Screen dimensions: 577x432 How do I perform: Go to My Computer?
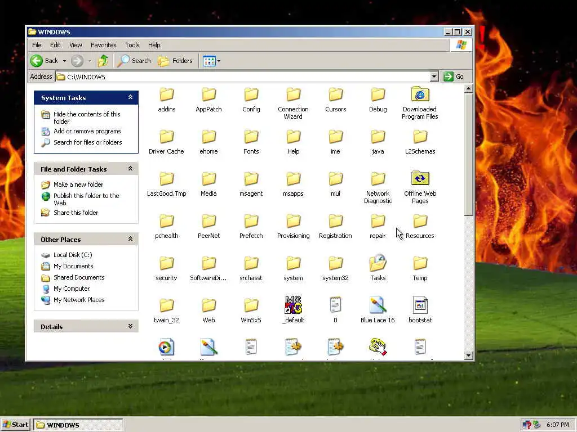pos(72,289)
